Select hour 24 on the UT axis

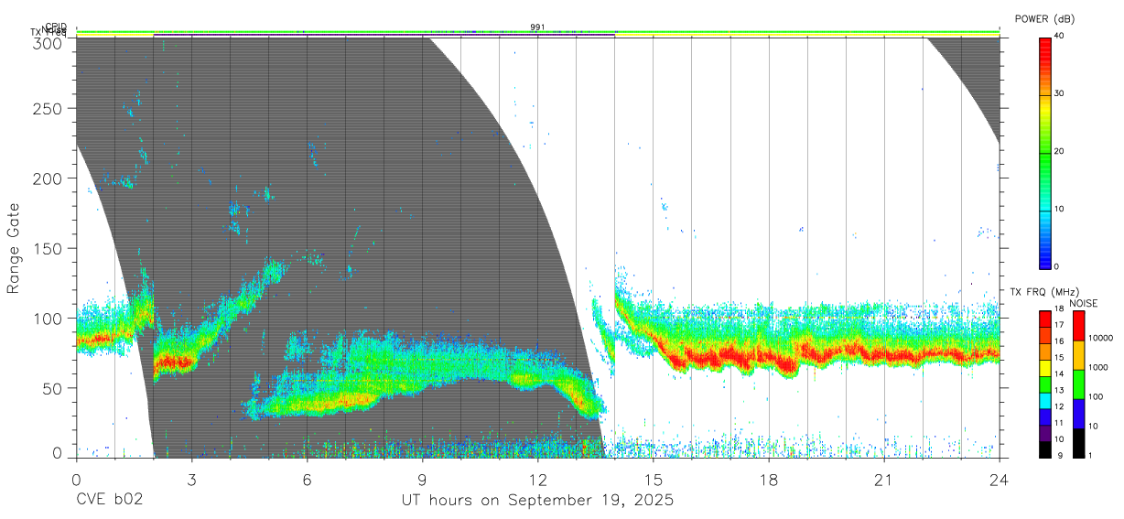[1000, 480]
